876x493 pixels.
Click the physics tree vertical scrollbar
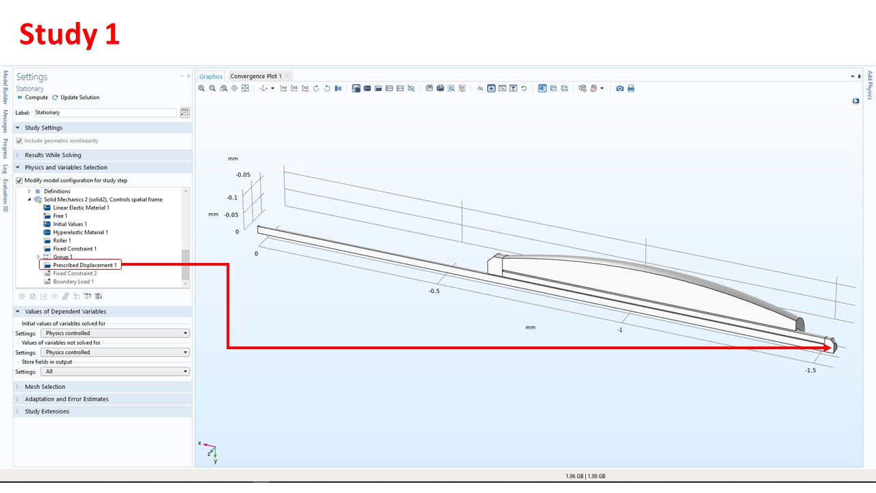(x=185, y=264)
